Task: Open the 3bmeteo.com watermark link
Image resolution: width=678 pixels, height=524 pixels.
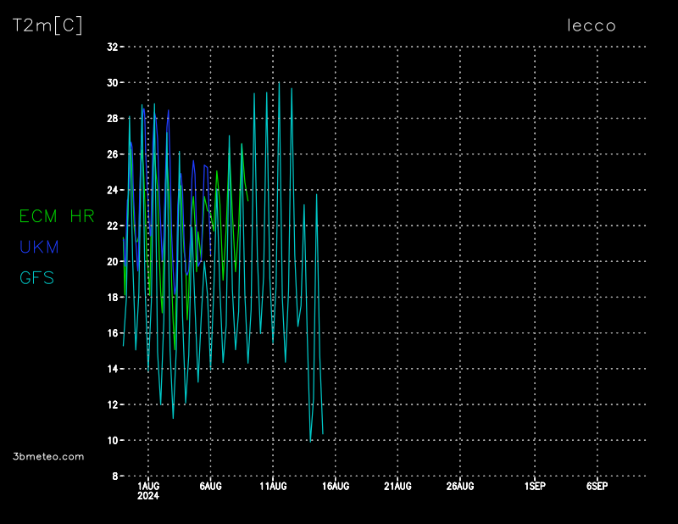Action: [49, 456]
